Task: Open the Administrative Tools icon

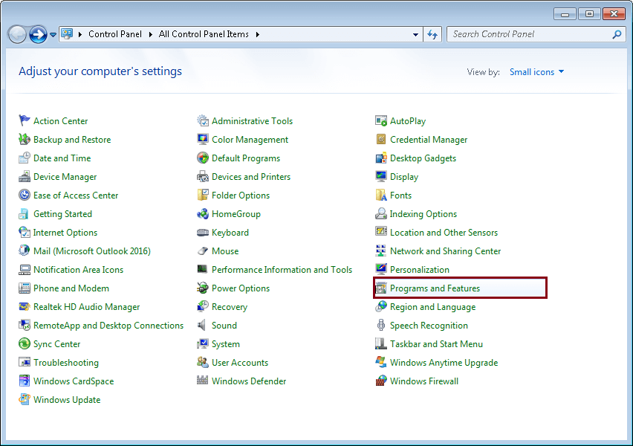Action: (203, 120)
